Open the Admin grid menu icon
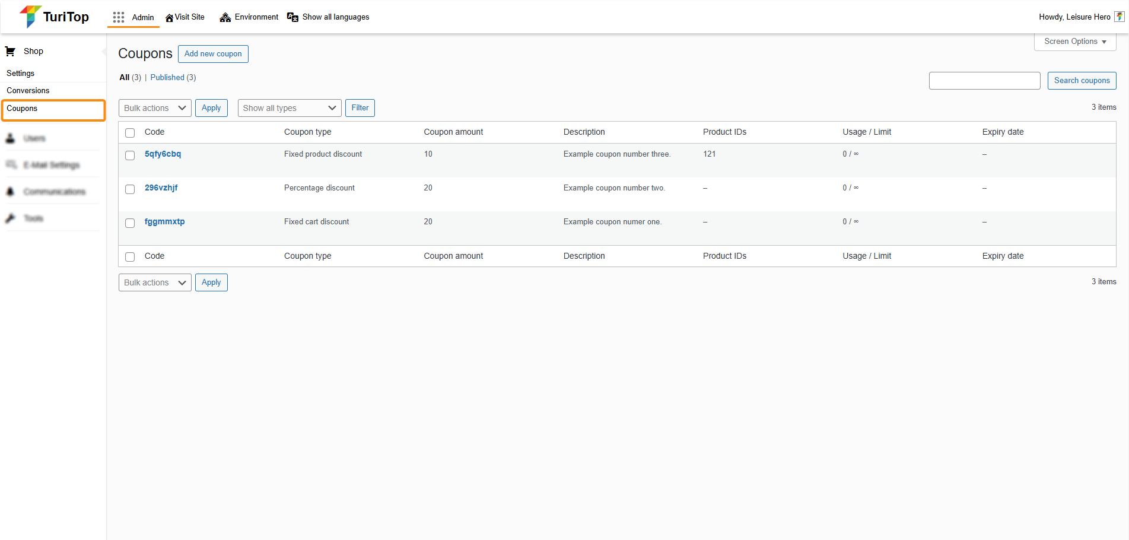 tap(119, 17)
